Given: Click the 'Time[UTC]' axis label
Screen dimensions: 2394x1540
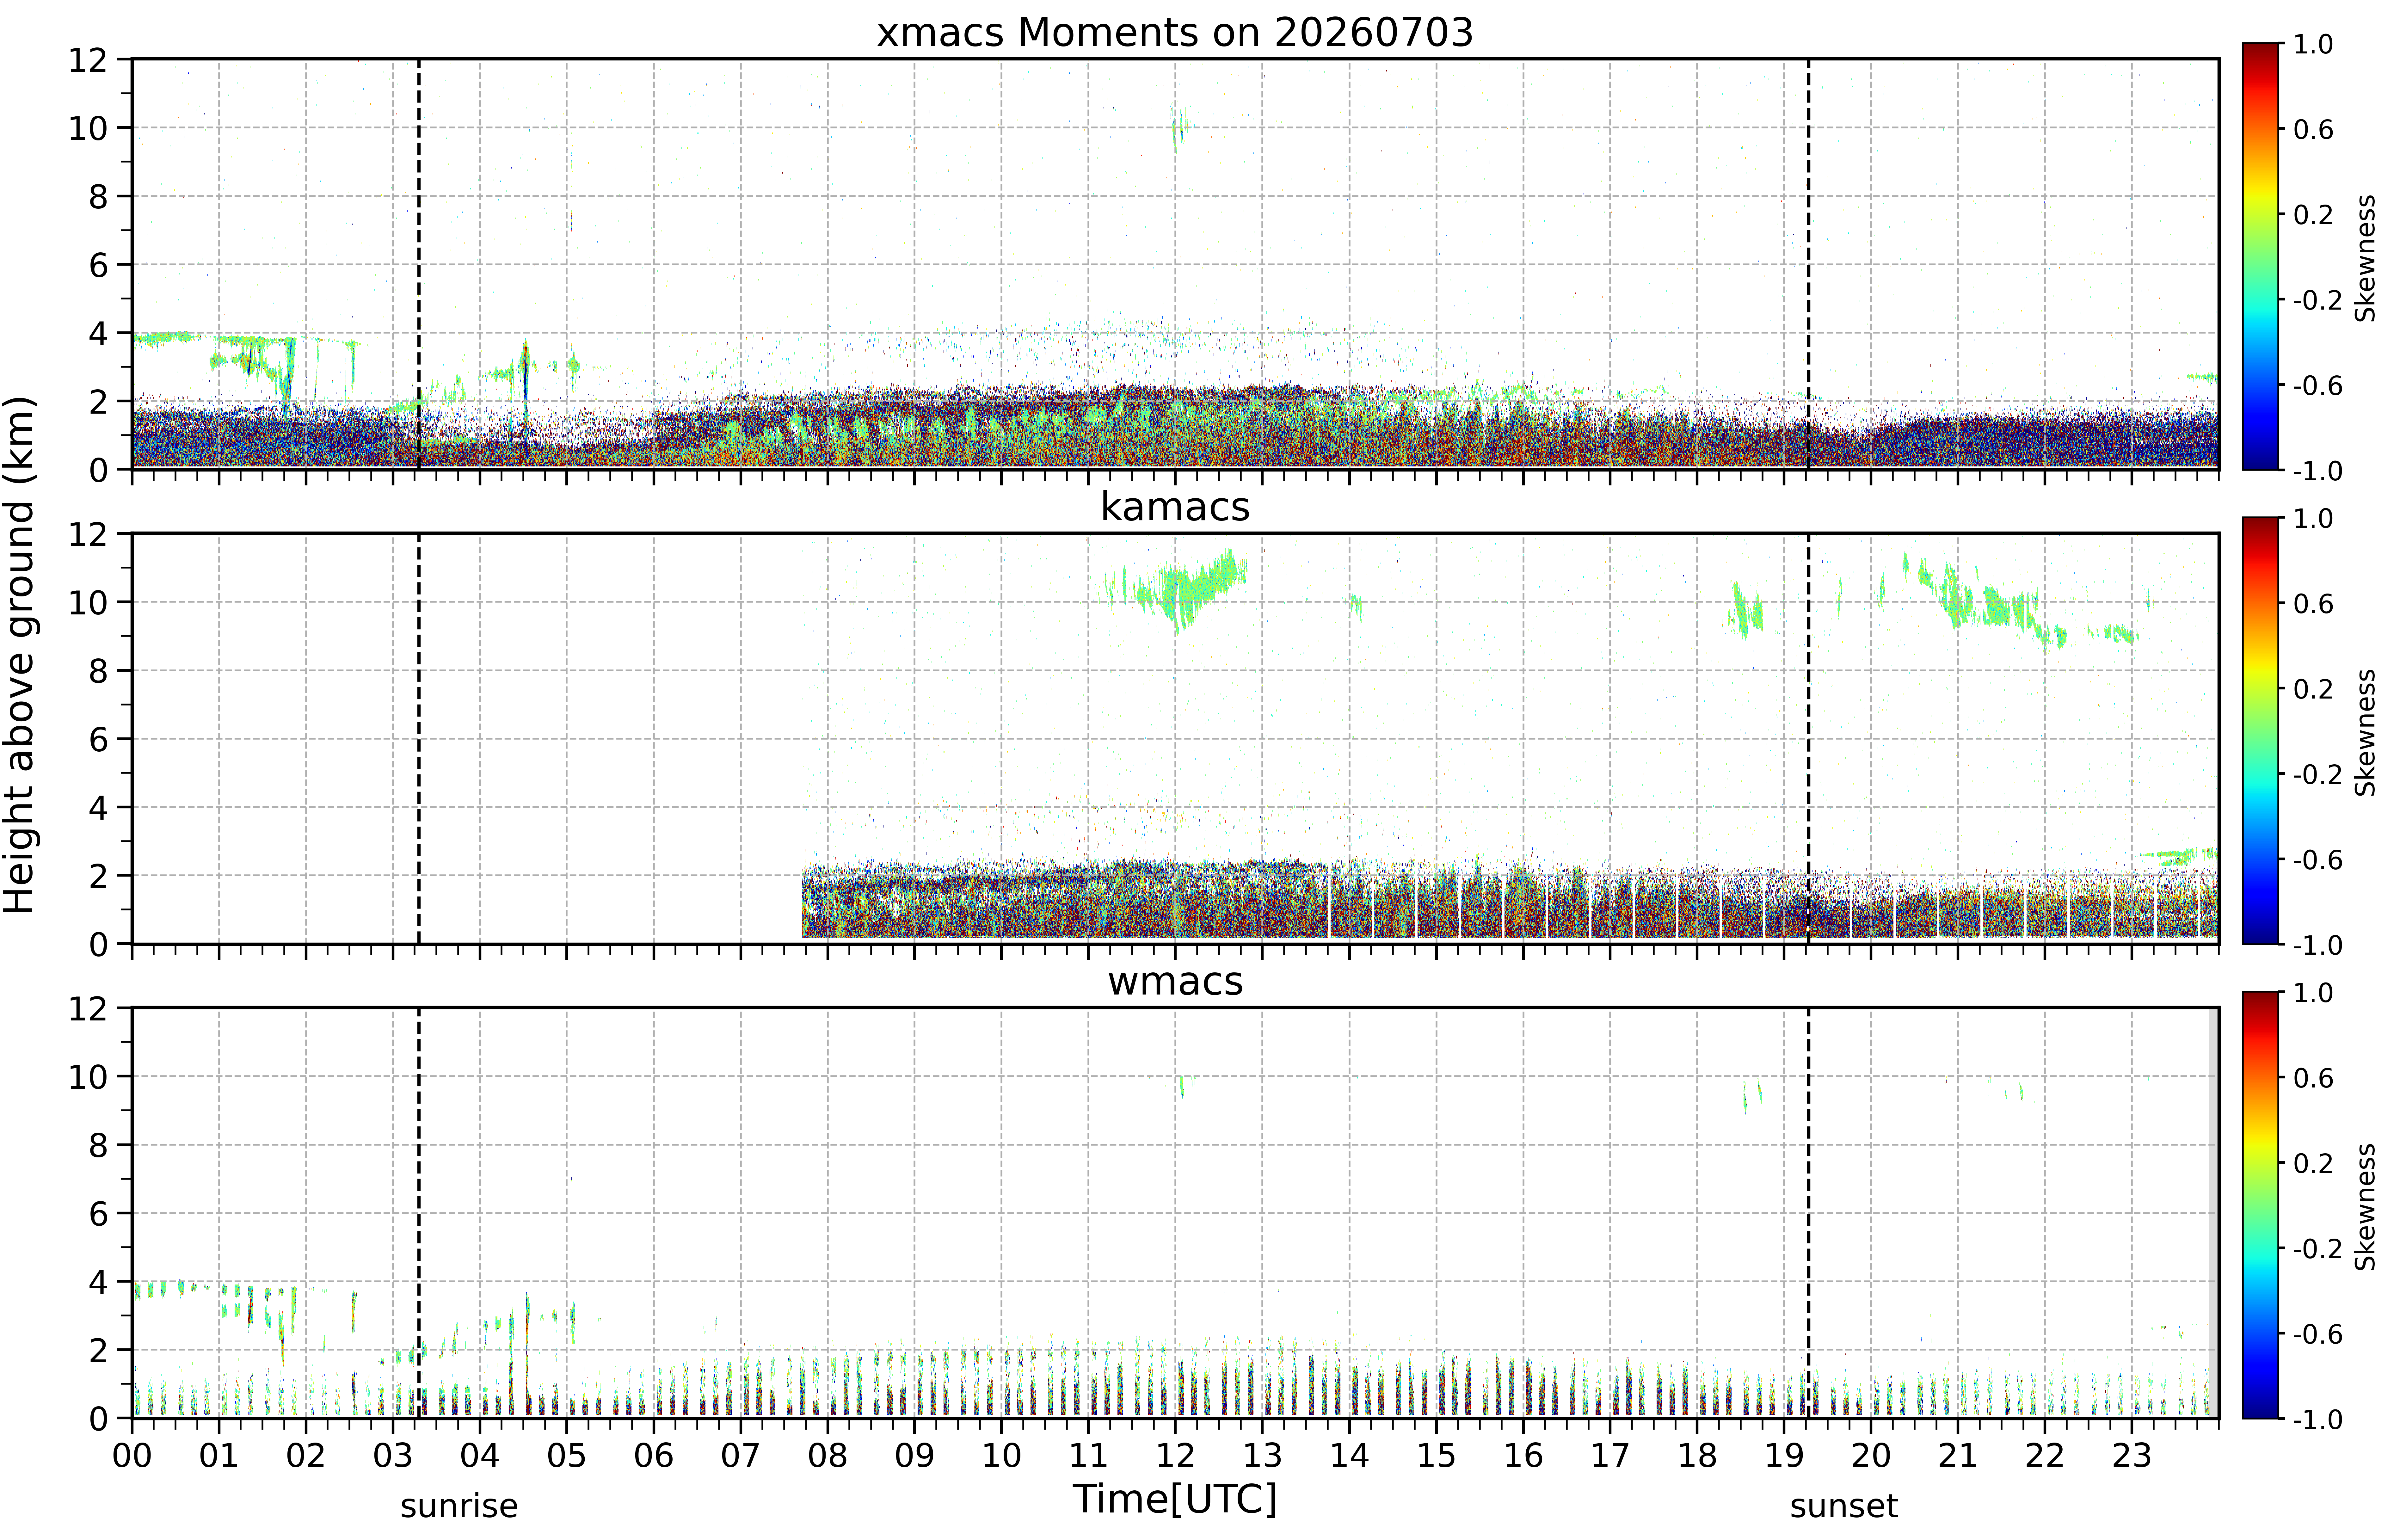Looking at the screenshot, I should point(1175,1499).
